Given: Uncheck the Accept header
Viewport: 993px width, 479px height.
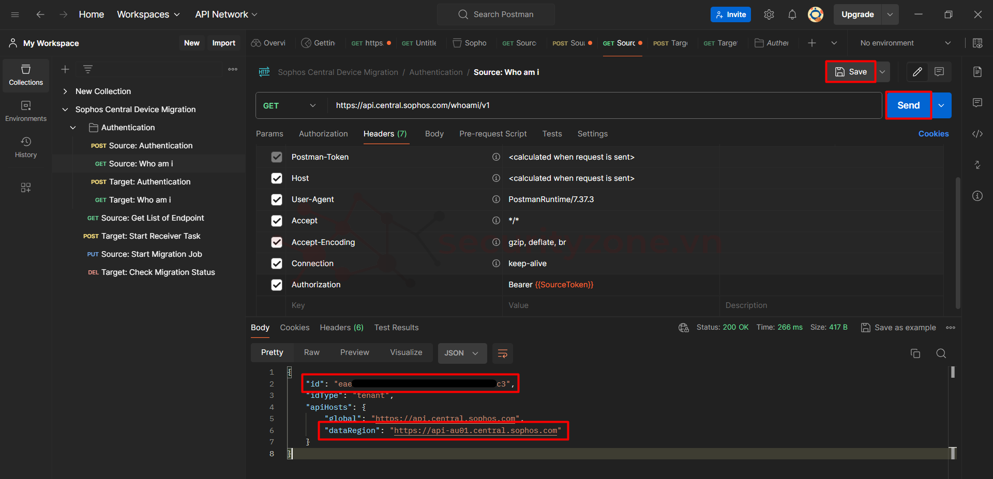Looking at the screenshot, I should [x=277, y=221].
